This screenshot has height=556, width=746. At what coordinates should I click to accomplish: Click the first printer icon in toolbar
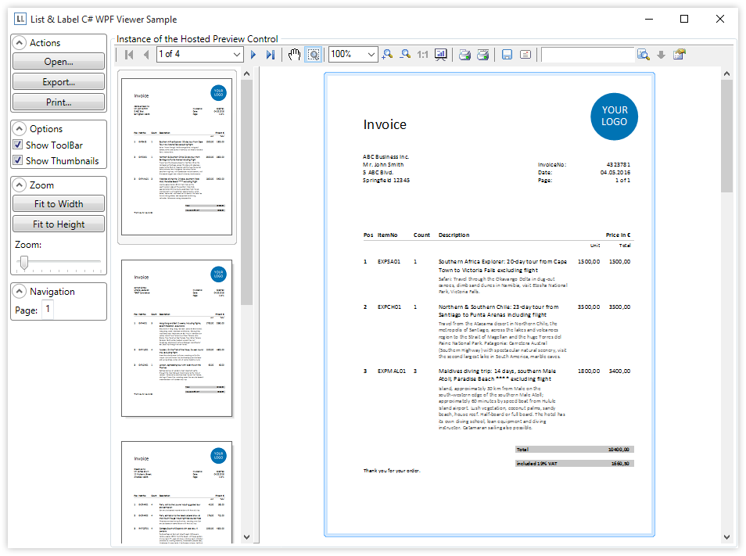(464, 55)
